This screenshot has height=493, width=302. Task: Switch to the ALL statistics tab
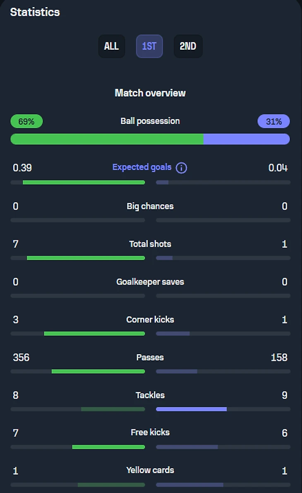(111, 46)
